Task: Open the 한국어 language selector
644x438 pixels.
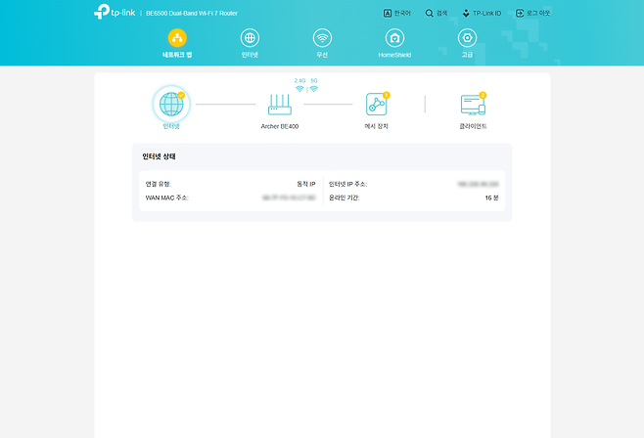Action: click(397, 14)
